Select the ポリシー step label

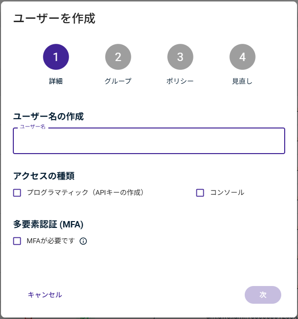tap(180, 81)
